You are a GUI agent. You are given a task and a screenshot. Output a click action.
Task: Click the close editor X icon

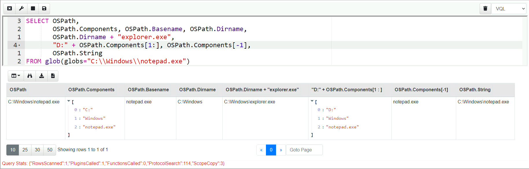tap(10, 9)
